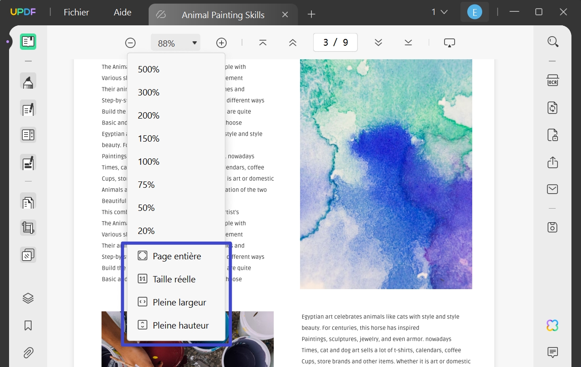Open the Fichier menu
Viewport: 581px width, 367px height.
pyautogui.click(x=76, y=12)
